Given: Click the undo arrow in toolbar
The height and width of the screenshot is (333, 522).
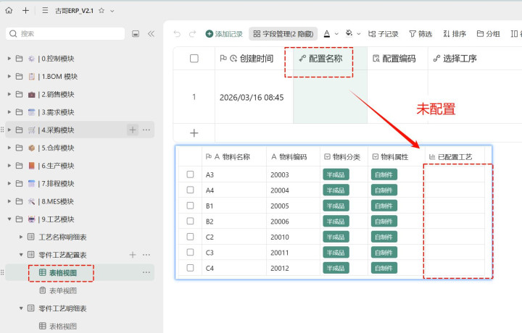Looking at the screenshot, I should (x=177, y=33).
